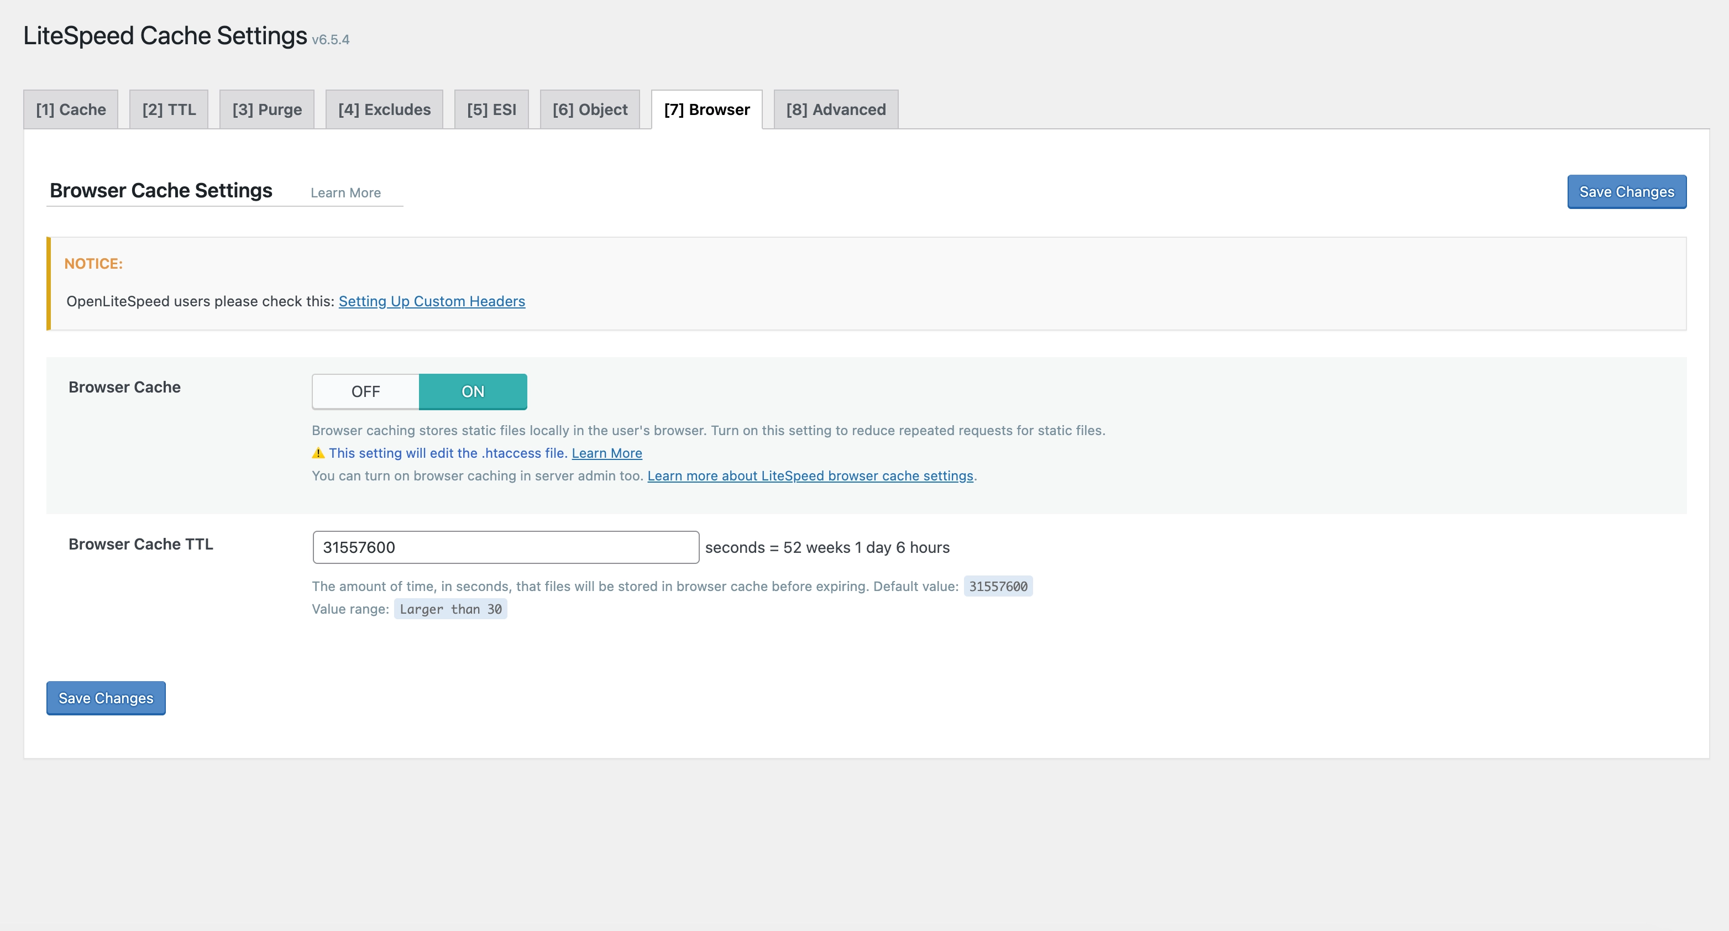The height and width of the screenshot is (931, 1729).
Task: Select the [7] Browser tab
Action: coord(707,109)
